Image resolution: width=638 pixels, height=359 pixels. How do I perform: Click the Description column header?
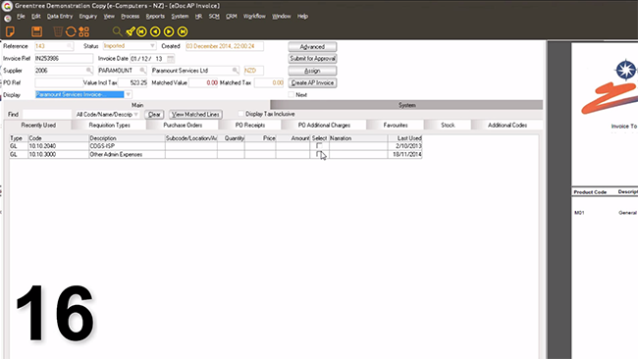coord(127,138)
